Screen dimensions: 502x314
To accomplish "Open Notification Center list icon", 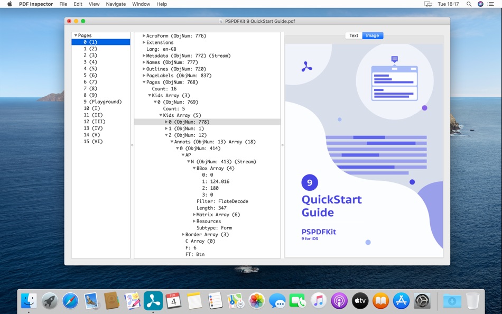I will point(490,4).
